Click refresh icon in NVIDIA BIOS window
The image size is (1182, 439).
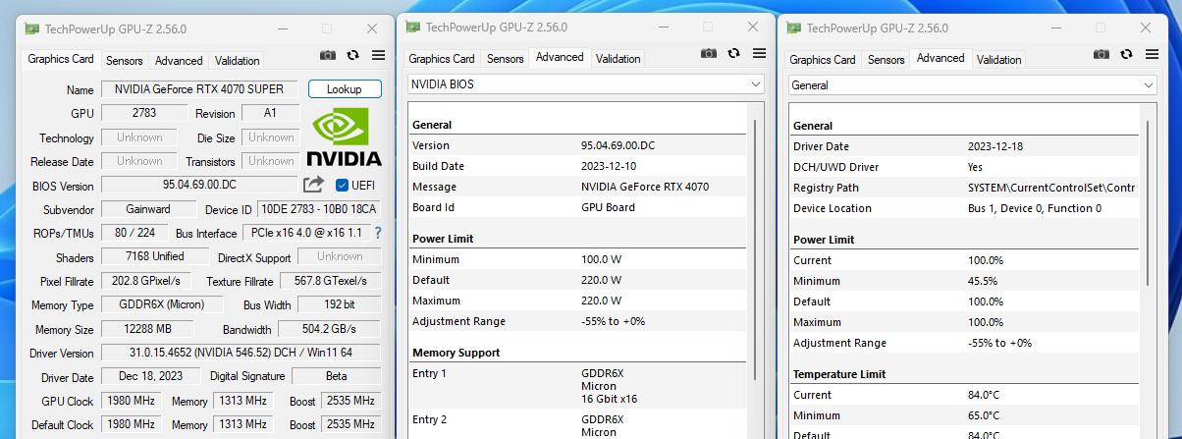733,54
